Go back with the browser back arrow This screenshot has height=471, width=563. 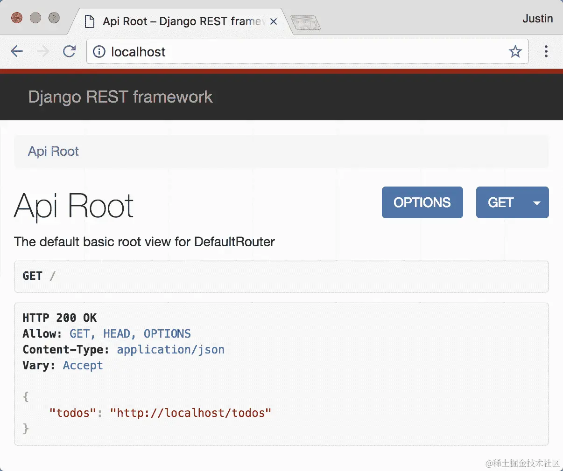(17, 51)
